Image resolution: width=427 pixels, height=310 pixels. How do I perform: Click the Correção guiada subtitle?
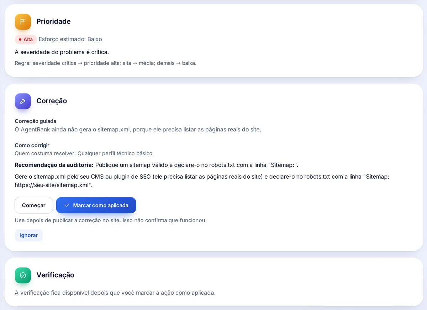pyautogui.click(x=36, y=121)
